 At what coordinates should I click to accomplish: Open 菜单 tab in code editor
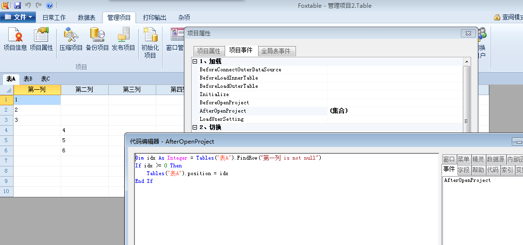coord(463,159)
